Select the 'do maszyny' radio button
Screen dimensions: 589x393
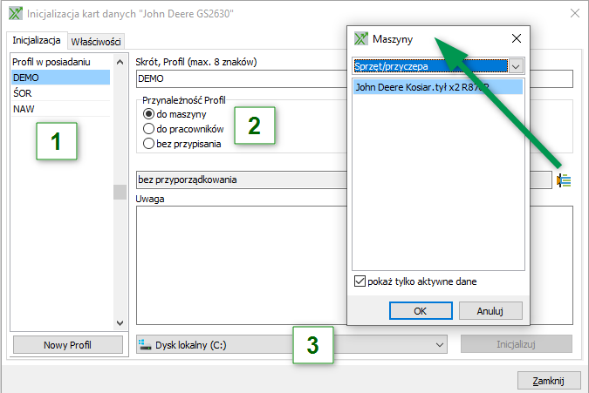(148, 113)
